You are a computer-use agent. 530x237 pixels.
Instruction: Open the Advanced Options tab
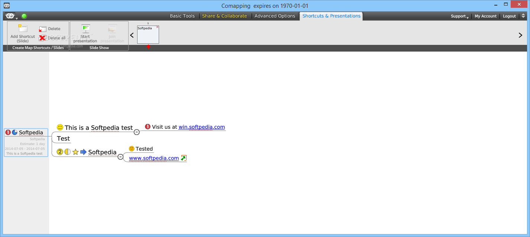pos(275,16)
